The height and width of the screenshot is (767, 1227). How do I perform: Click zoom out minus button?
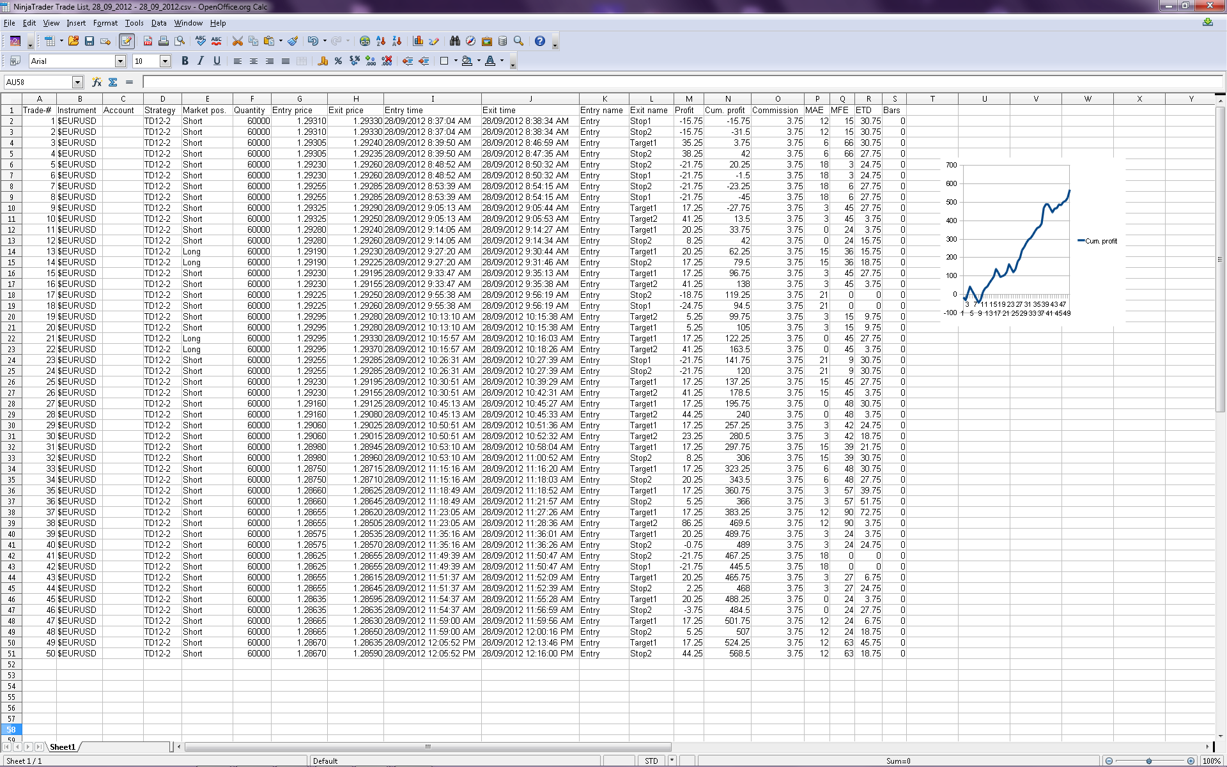pyautogui.click(x=1109, y=761)
